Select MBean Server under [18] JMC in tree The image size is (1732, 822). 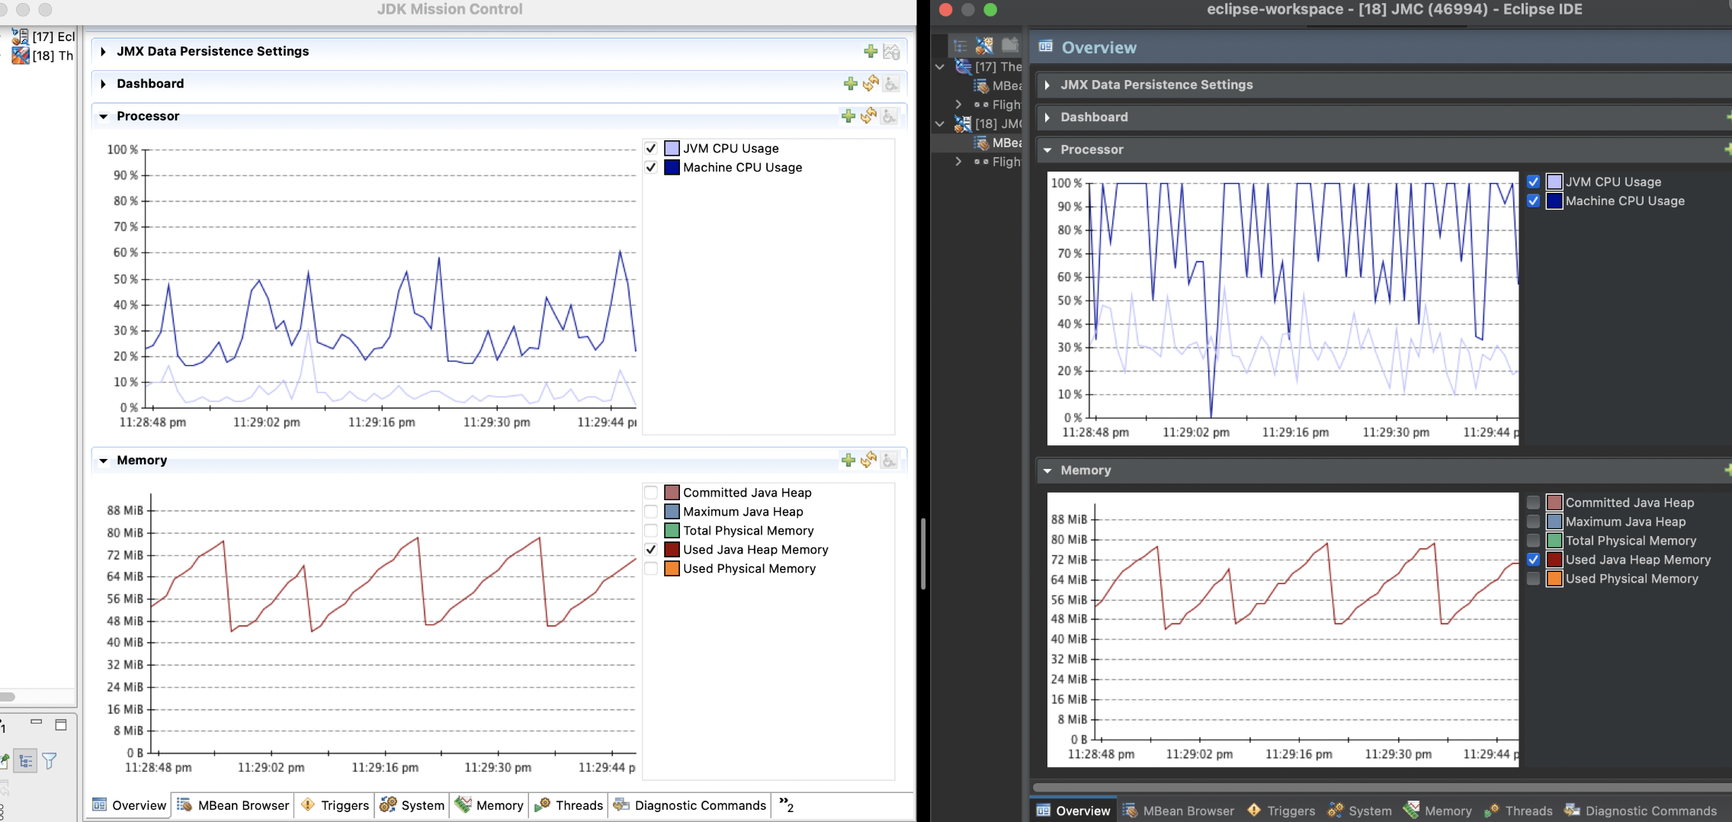[999, 143]
